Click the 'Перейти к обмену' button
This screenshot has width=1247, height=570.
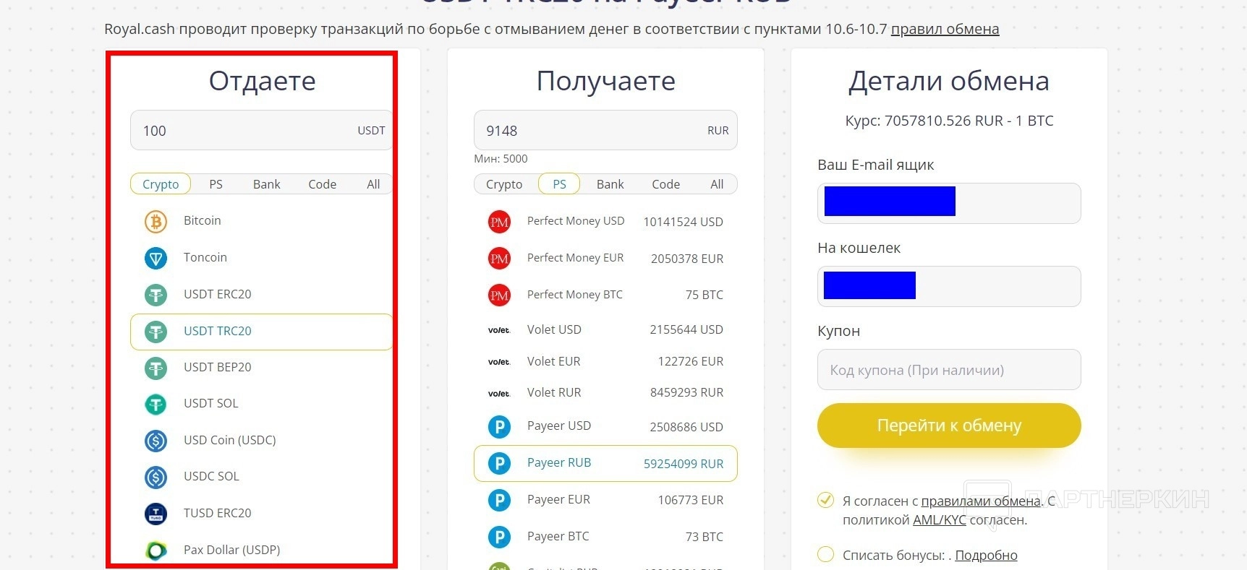(x=949, y=426)
